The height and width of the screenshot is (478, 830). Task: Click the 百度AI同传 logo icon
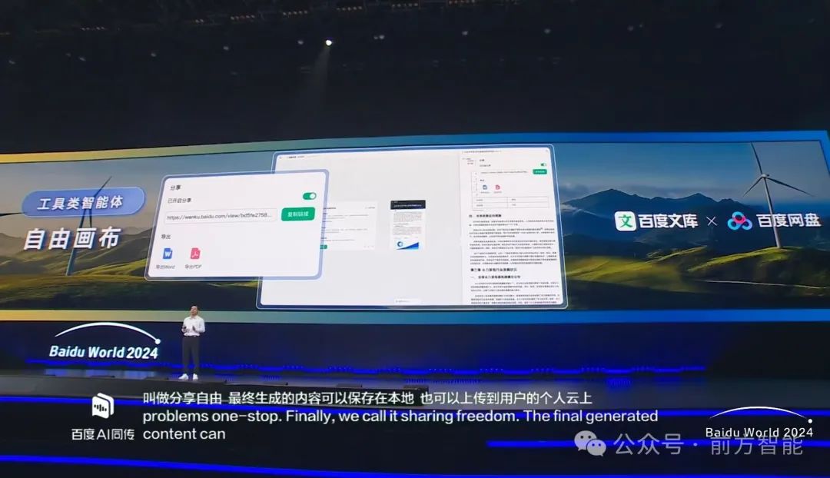(x=103, y=406)
